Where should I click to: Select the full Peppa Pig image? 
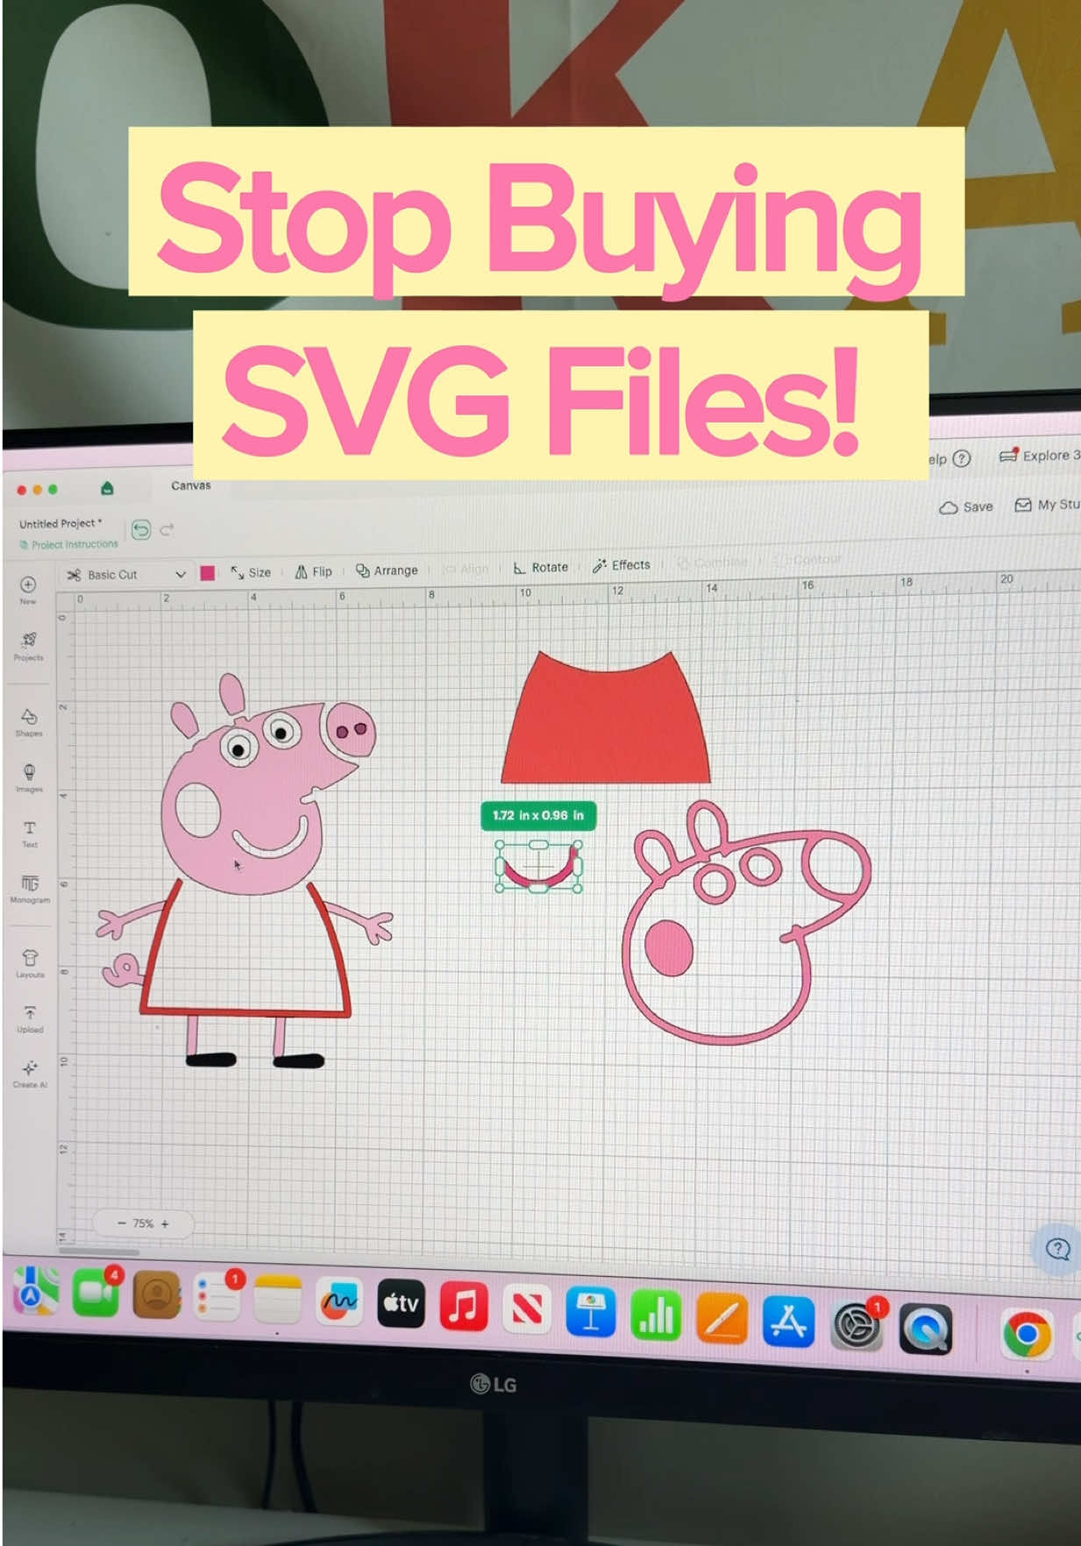tap(245, 870)
